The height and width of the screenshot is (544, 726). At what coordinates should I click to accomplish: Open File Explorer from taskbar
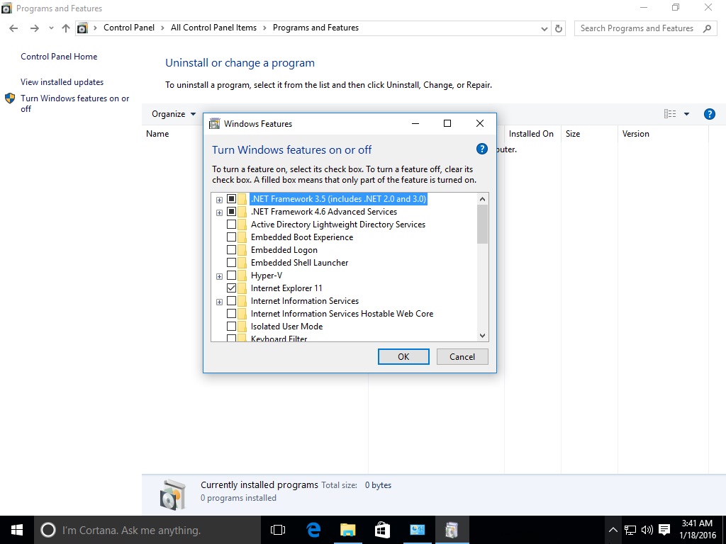coord(347,530)
